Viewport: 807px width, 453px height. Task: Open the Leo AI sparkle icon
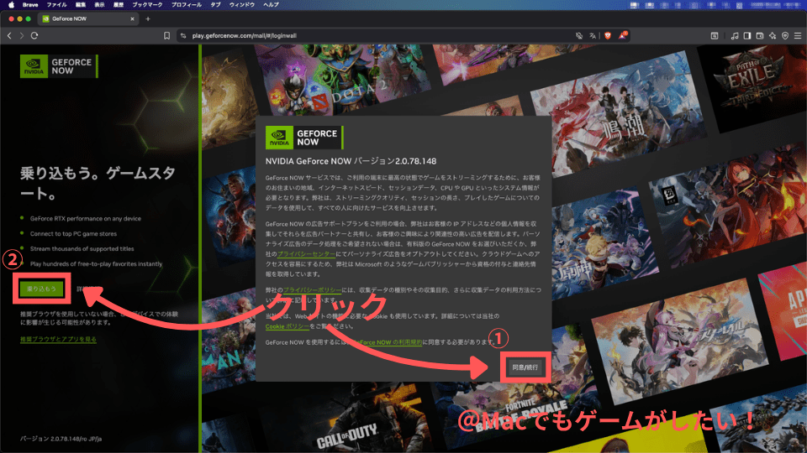pyautogui.click(x=773, y=35)
